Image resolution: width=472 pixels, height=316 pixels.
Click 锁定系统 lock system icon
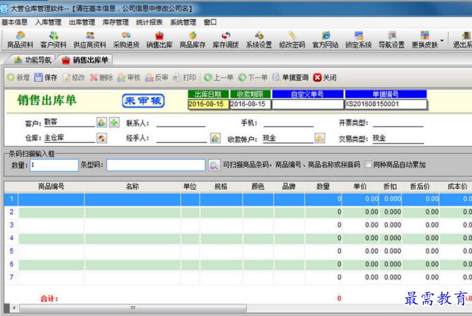[358, 40]
